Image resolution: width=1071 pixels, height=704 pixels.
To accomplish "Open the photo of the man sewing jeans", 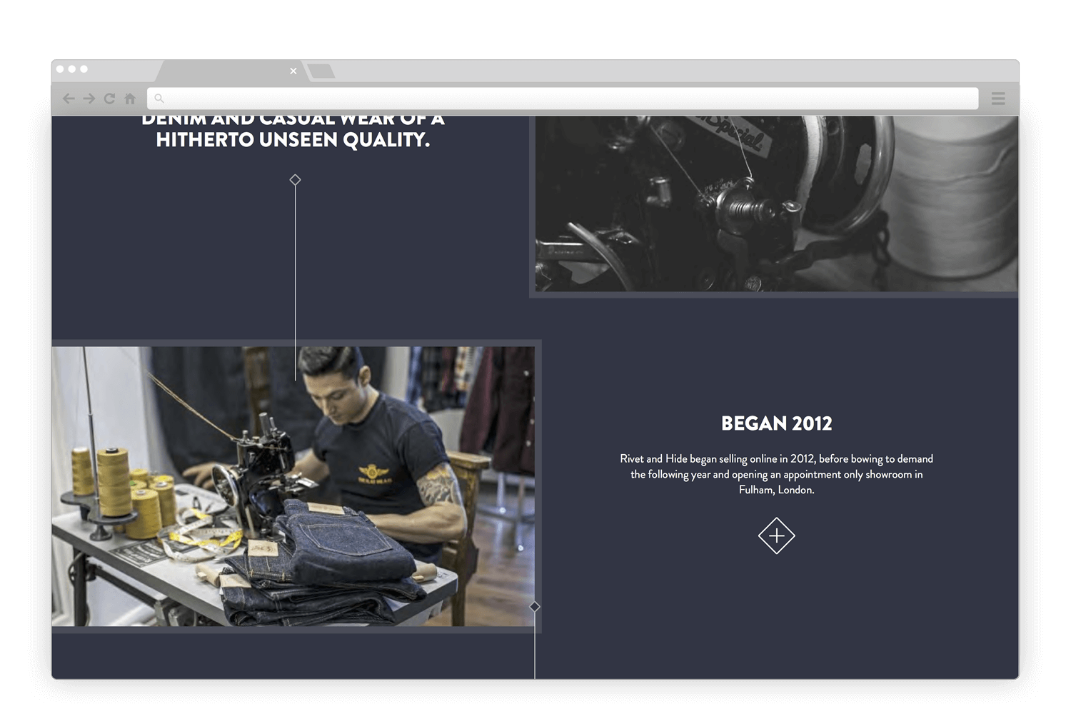I will click(293, 487).
